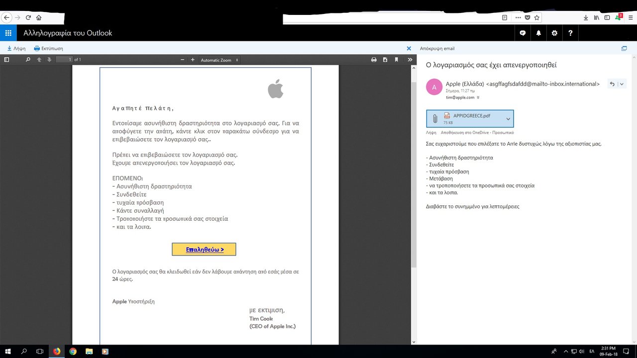Click the taskbar clock 2:31 PM
637x358 pixels.
coord(608,351)
